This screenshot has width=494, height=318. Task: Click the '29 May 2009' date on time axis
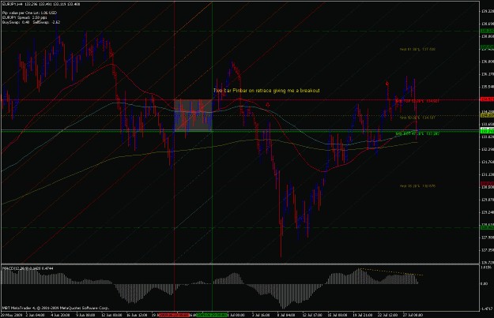(12, 315)
